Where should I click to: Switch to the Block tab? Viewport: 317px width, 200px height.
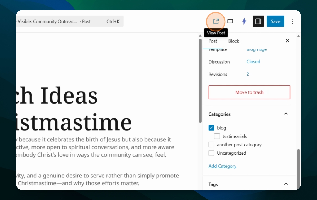234,41
